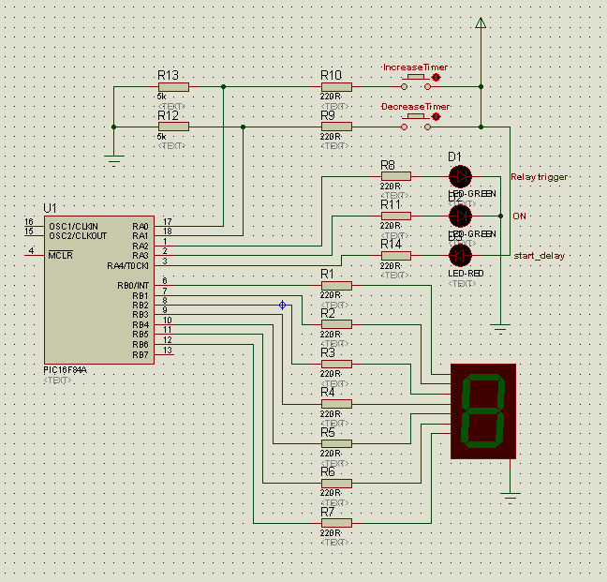This screenshot has width=607, height=582.
Task: Select resistor R6 body
Action: coord(336,483)
